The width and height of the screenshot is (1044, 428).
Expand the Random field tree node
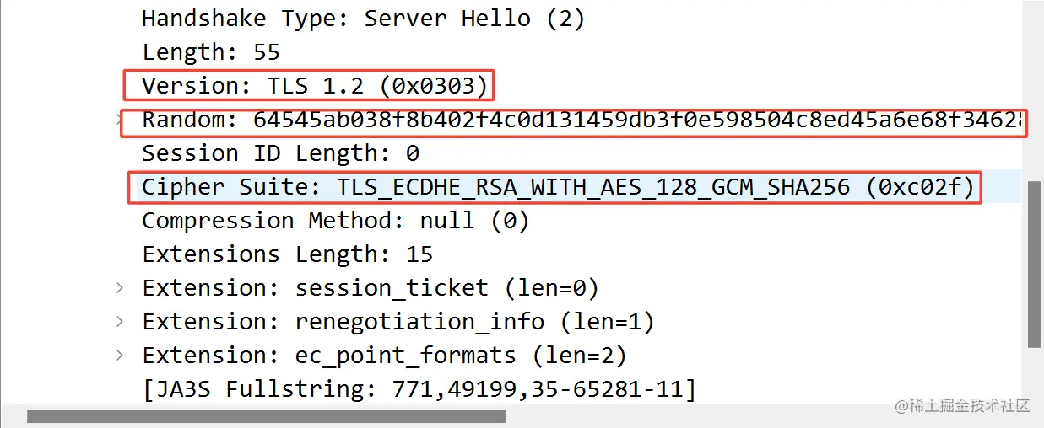119,120
